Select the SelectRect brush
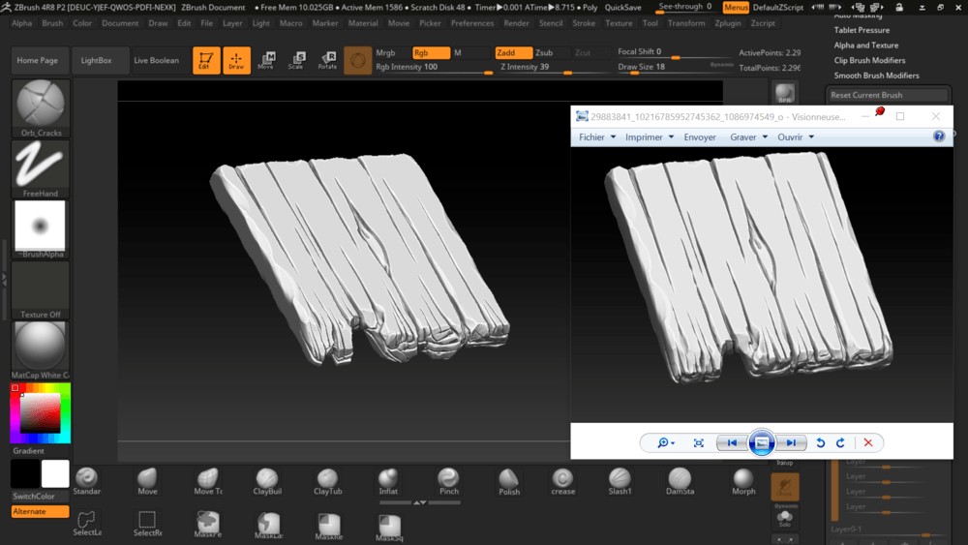Image resolution: width=968 pixels, height=545 pixels. (147, 524)
